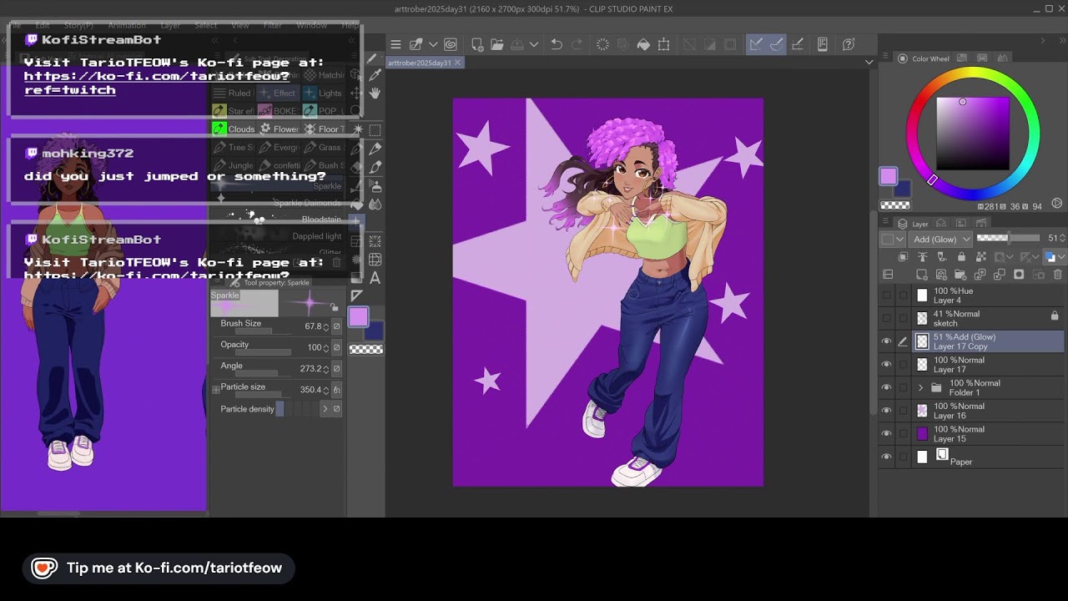The image size is (1068, 601).
Task: Click the Scale/Rotate transform icon
Action: click(x=664, y=44)
